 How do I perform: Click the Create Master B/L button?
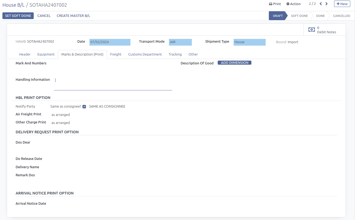[73, 16]
